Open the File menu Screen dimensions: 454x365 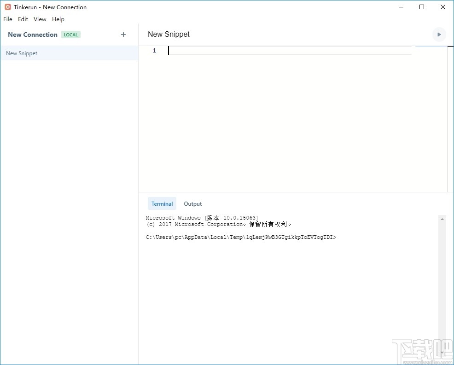pyautogui.click(x=7, y=19)
